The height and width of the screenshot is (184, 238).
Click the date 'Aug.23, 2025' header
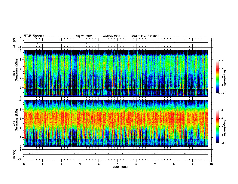click(84, 36)
